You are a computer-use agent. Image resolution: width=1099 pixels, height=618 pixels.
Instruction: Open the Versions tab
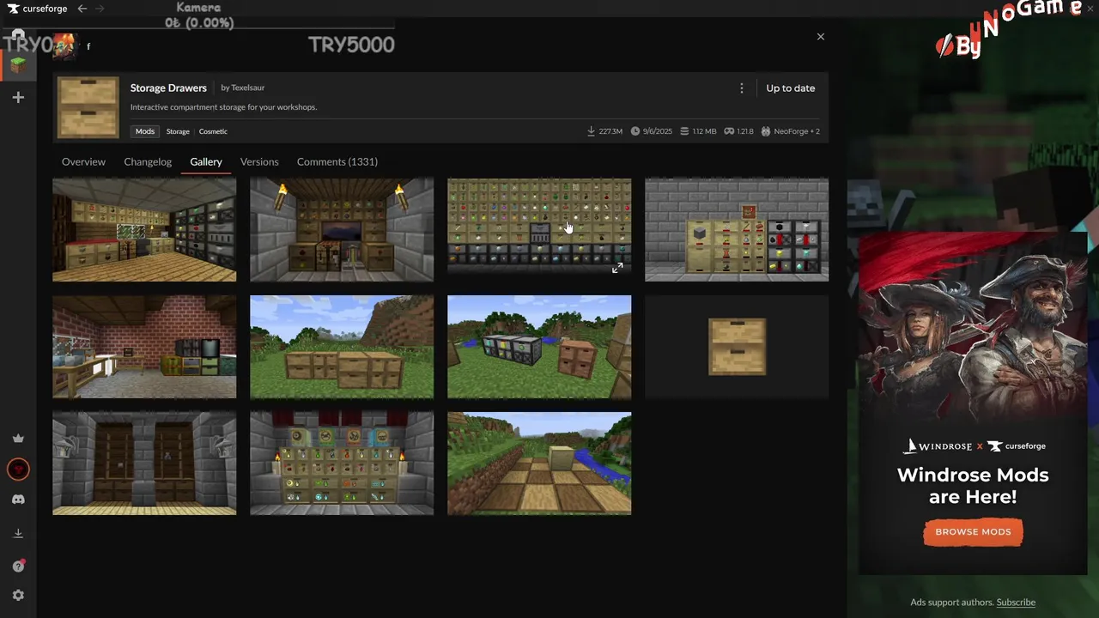(259, 161)
